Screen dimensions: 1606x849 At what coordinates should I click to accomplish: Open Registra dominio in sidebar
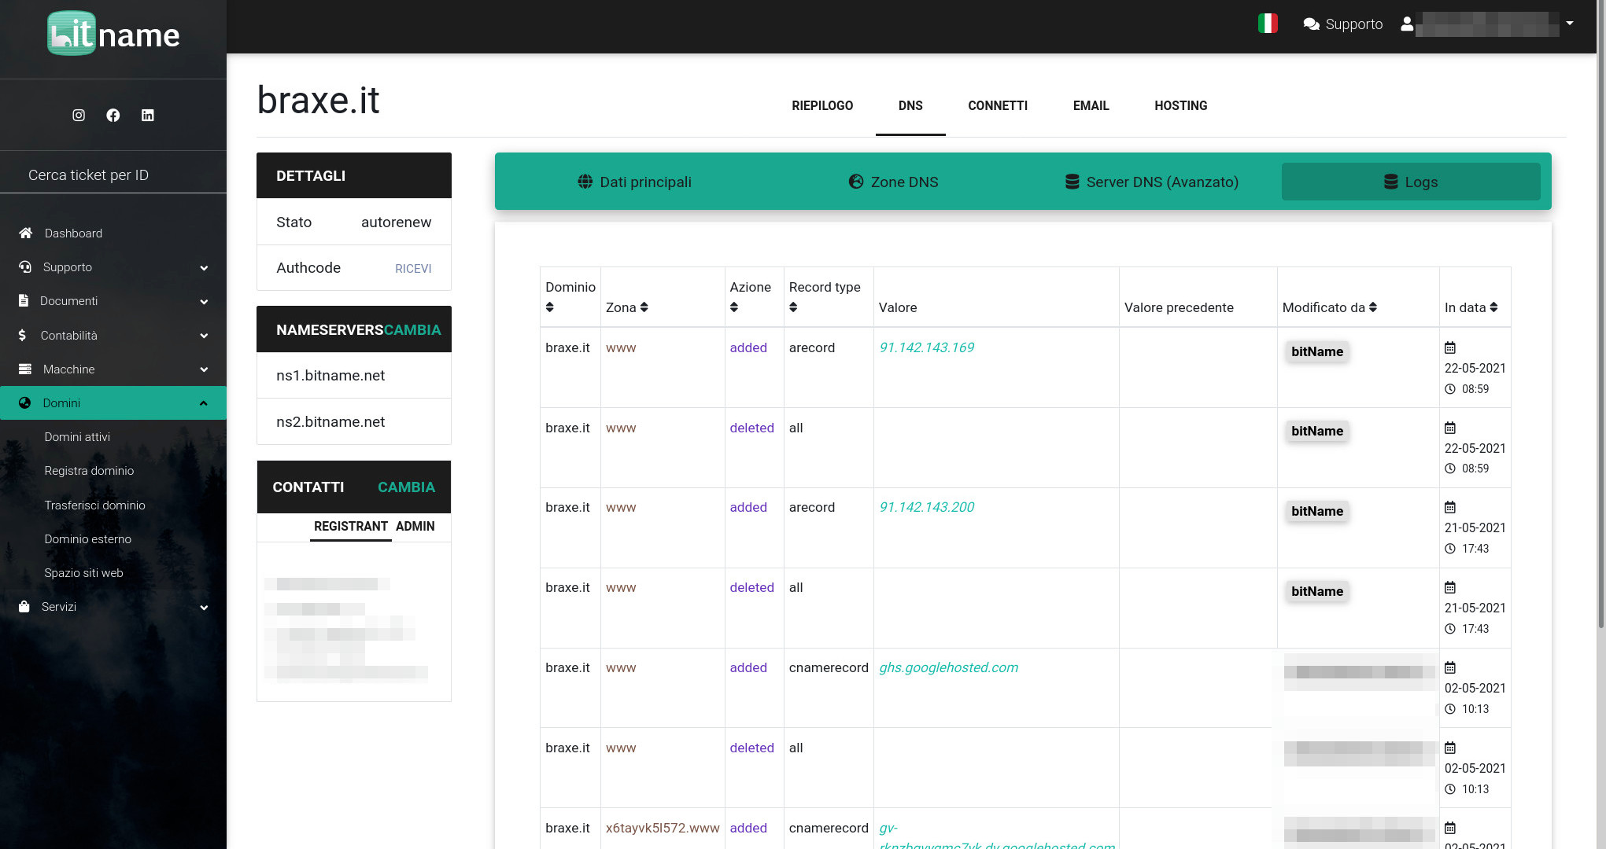tap(89, 471)
